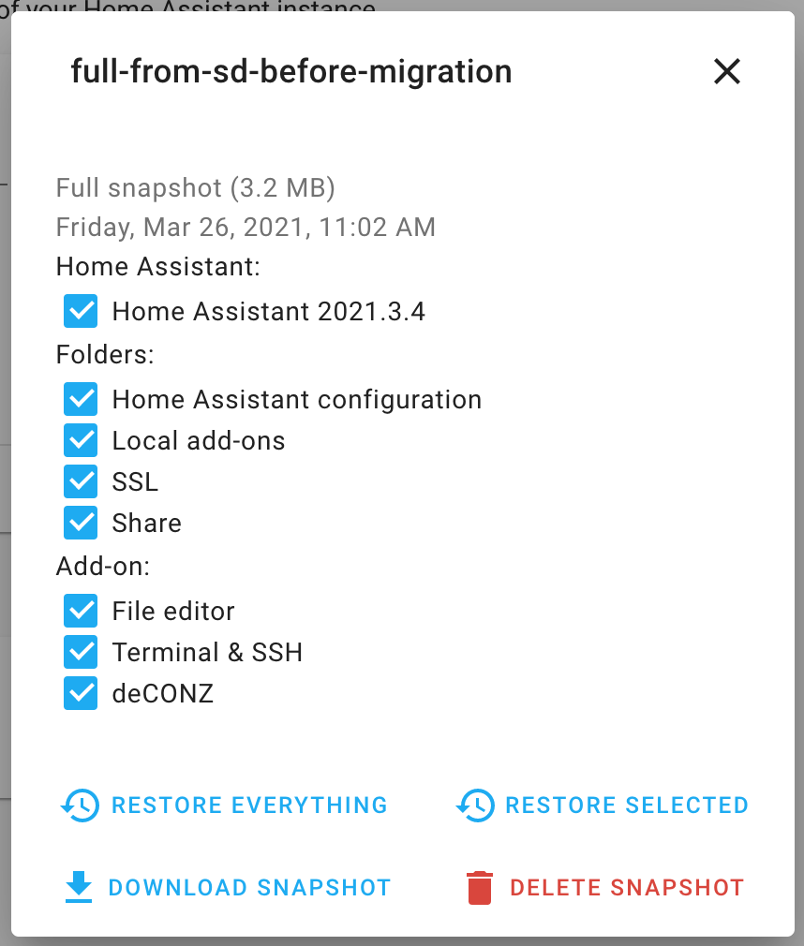Viewport: 804px width, 946px height.
Task: Uncheck the Local add-ons checkbox
Action: tap(81, 441)
